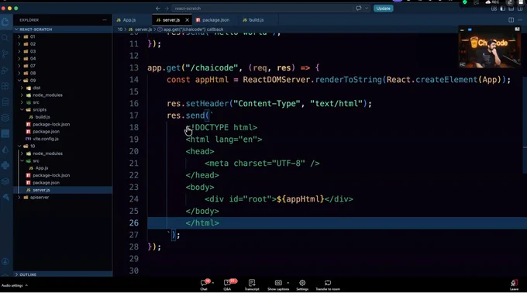
Task: Open Explorer panel more actions (ellipsis)
Action: pyautogui.click(x=105, y=20)
